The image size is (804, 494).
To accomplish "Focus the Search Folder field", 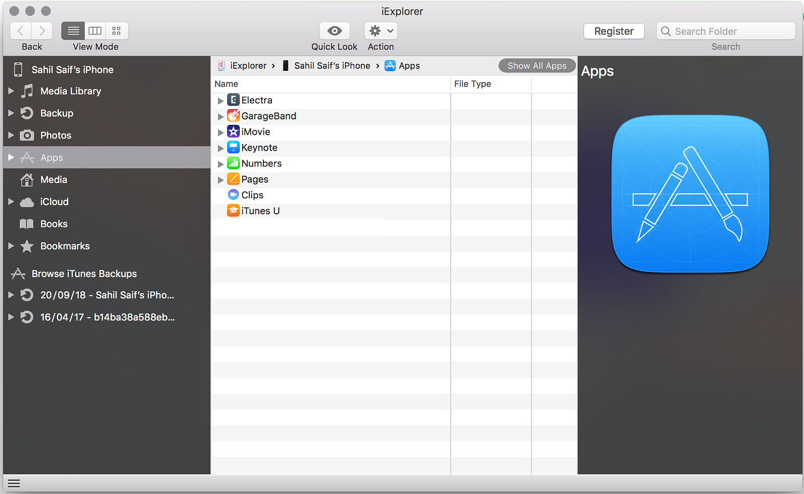I will point(726,31).
